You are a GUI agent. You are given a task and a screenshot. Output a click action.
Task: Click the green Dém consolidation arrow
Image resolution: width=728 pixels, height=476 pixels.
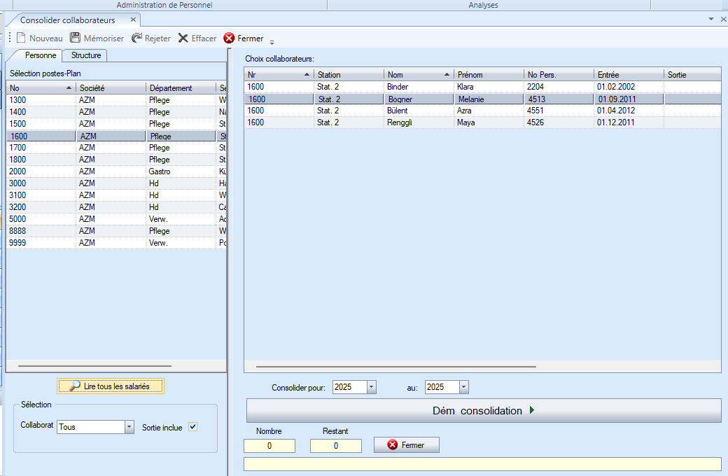(532, 411)
